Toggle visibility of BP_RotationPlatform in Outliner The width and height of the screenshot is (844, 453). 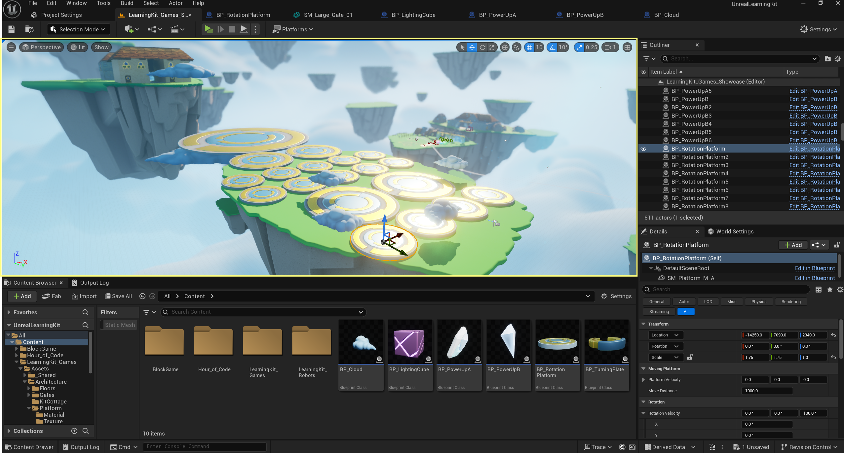pyautogui.click(x=643, y=149)
